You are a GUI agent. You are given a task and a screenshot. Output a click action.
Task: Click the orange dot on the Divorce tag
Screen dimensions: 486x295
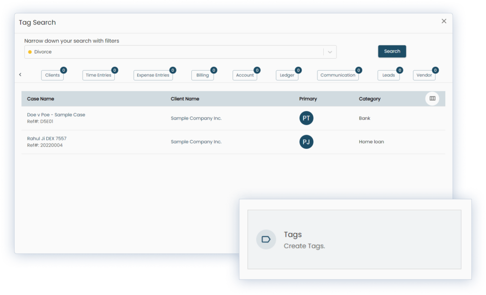tap(31, 52)
